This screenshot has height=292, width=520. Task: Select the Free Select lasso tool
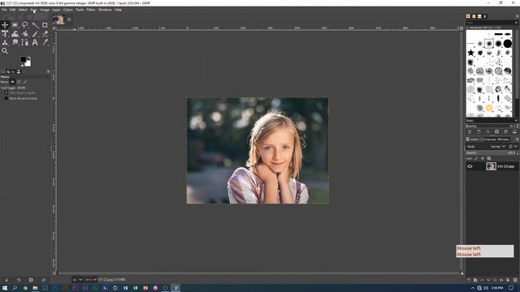pos(25,25)
